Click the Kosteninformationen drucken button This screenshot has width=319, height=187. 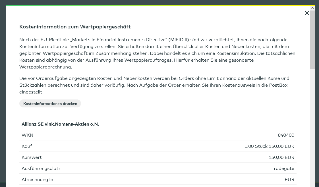50,104
